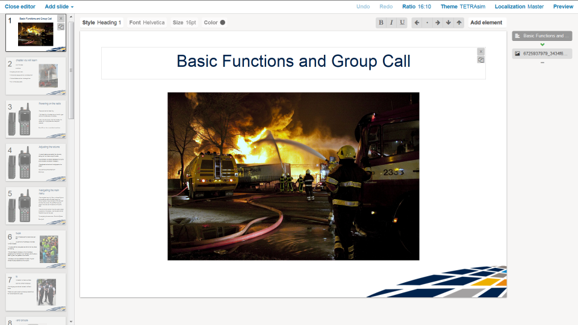This screenshot has width=578, height=325.
Task: Toggle italic formatting in the text toolbar
Action: point(391,23)
